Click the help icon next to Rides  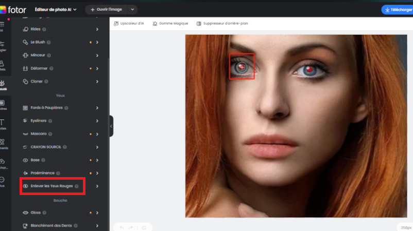[x=44, y=29]
